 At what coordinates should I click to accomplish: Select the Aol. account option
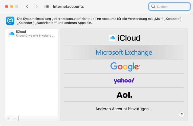pyautogui.click(x=124, y=95)
